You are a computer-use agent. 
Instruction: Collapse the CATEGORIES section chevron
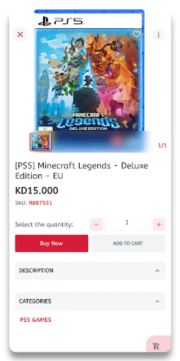[157, 301]
